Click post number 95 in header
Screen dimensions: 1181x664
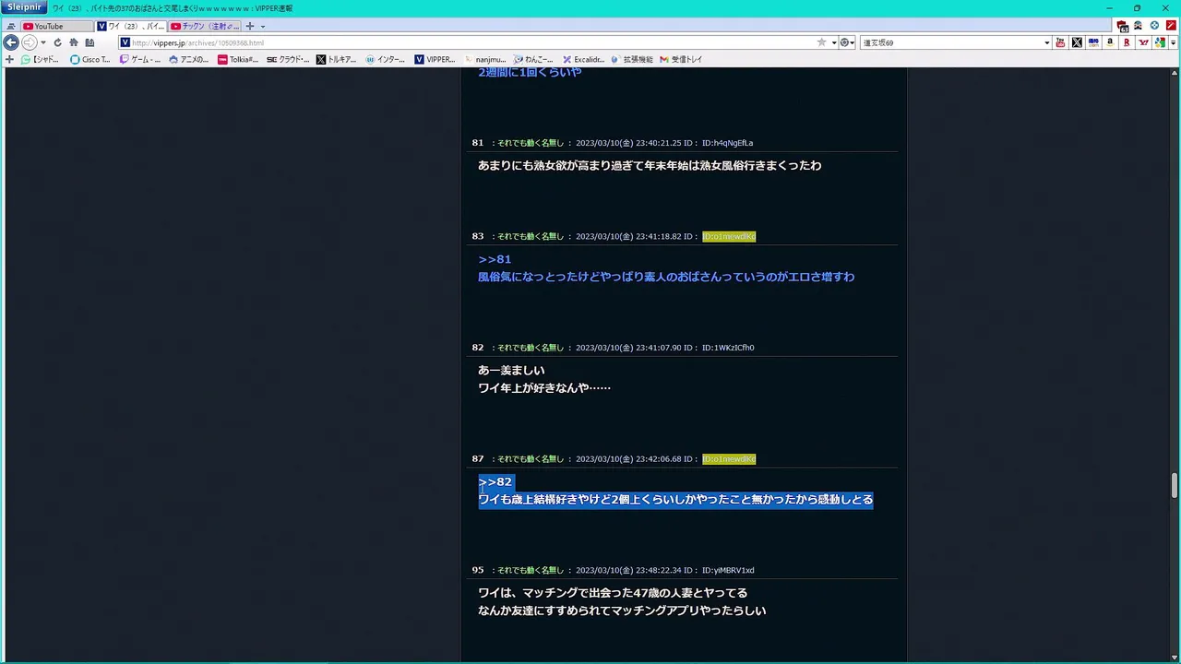tap(478, 570)
